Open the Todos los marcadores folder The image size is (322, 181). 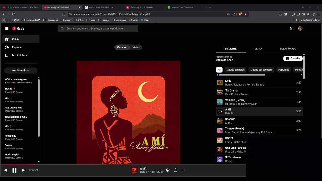pyautogui.click(x=308, y=20)
